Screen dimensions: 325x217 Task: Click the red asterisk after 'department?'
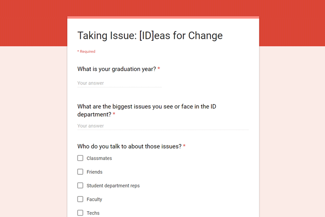tap(114, 114)
